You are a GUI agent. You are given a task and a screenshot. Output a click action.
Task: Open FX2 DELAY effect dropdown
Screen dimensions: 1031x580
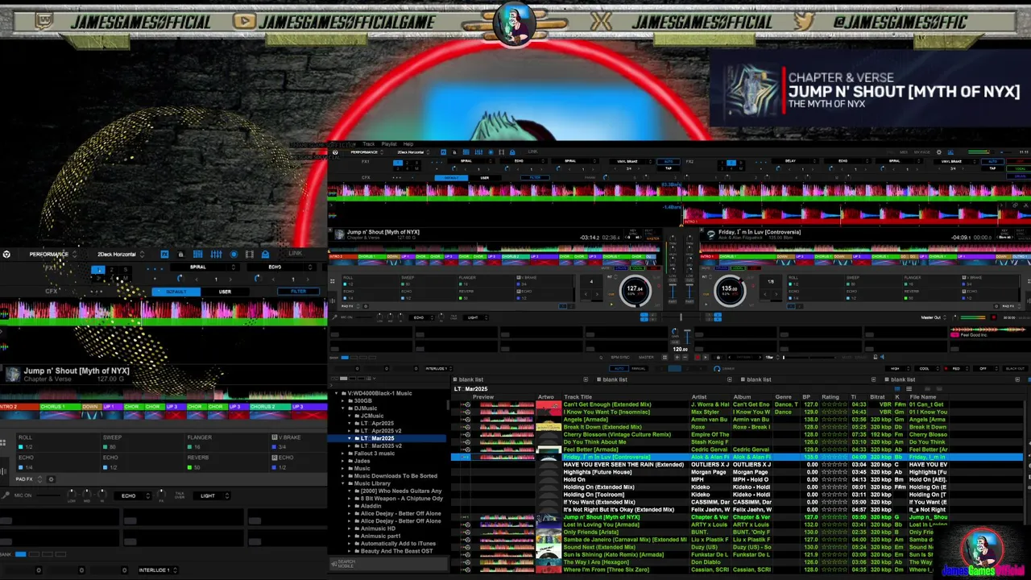tap(795, 161)
